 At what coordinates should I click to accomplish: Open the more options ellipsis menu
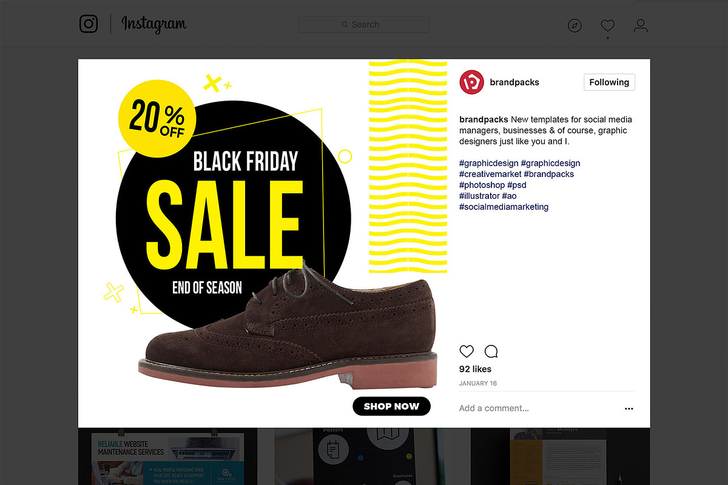[629, 409]
